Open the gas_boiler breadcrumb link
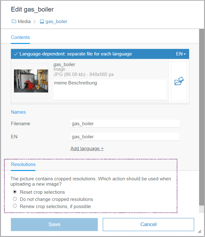Viewport: 205px width, 237px height. tap(57, 21)
